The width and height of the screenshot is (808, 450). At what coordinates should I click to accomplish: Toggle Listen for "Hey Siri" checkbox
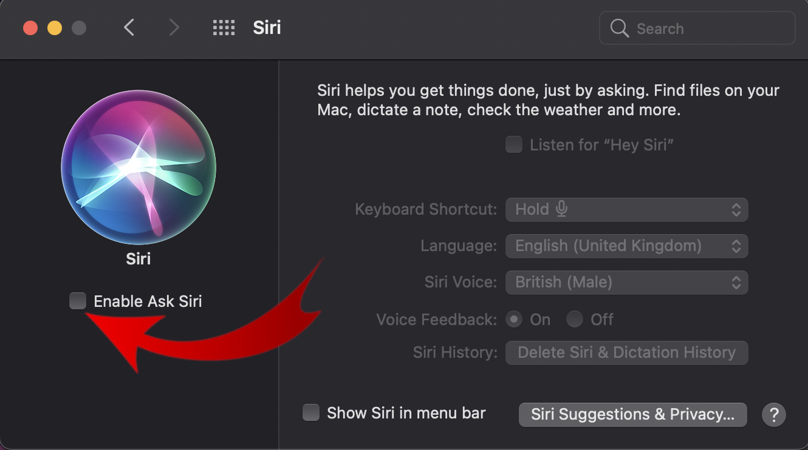point(514,144)
